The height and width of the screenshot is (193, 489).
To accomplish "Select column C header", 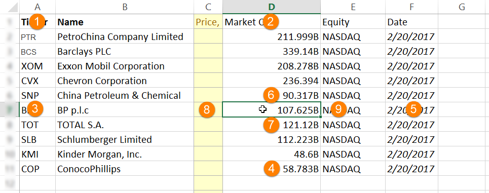I will point(208,7).
